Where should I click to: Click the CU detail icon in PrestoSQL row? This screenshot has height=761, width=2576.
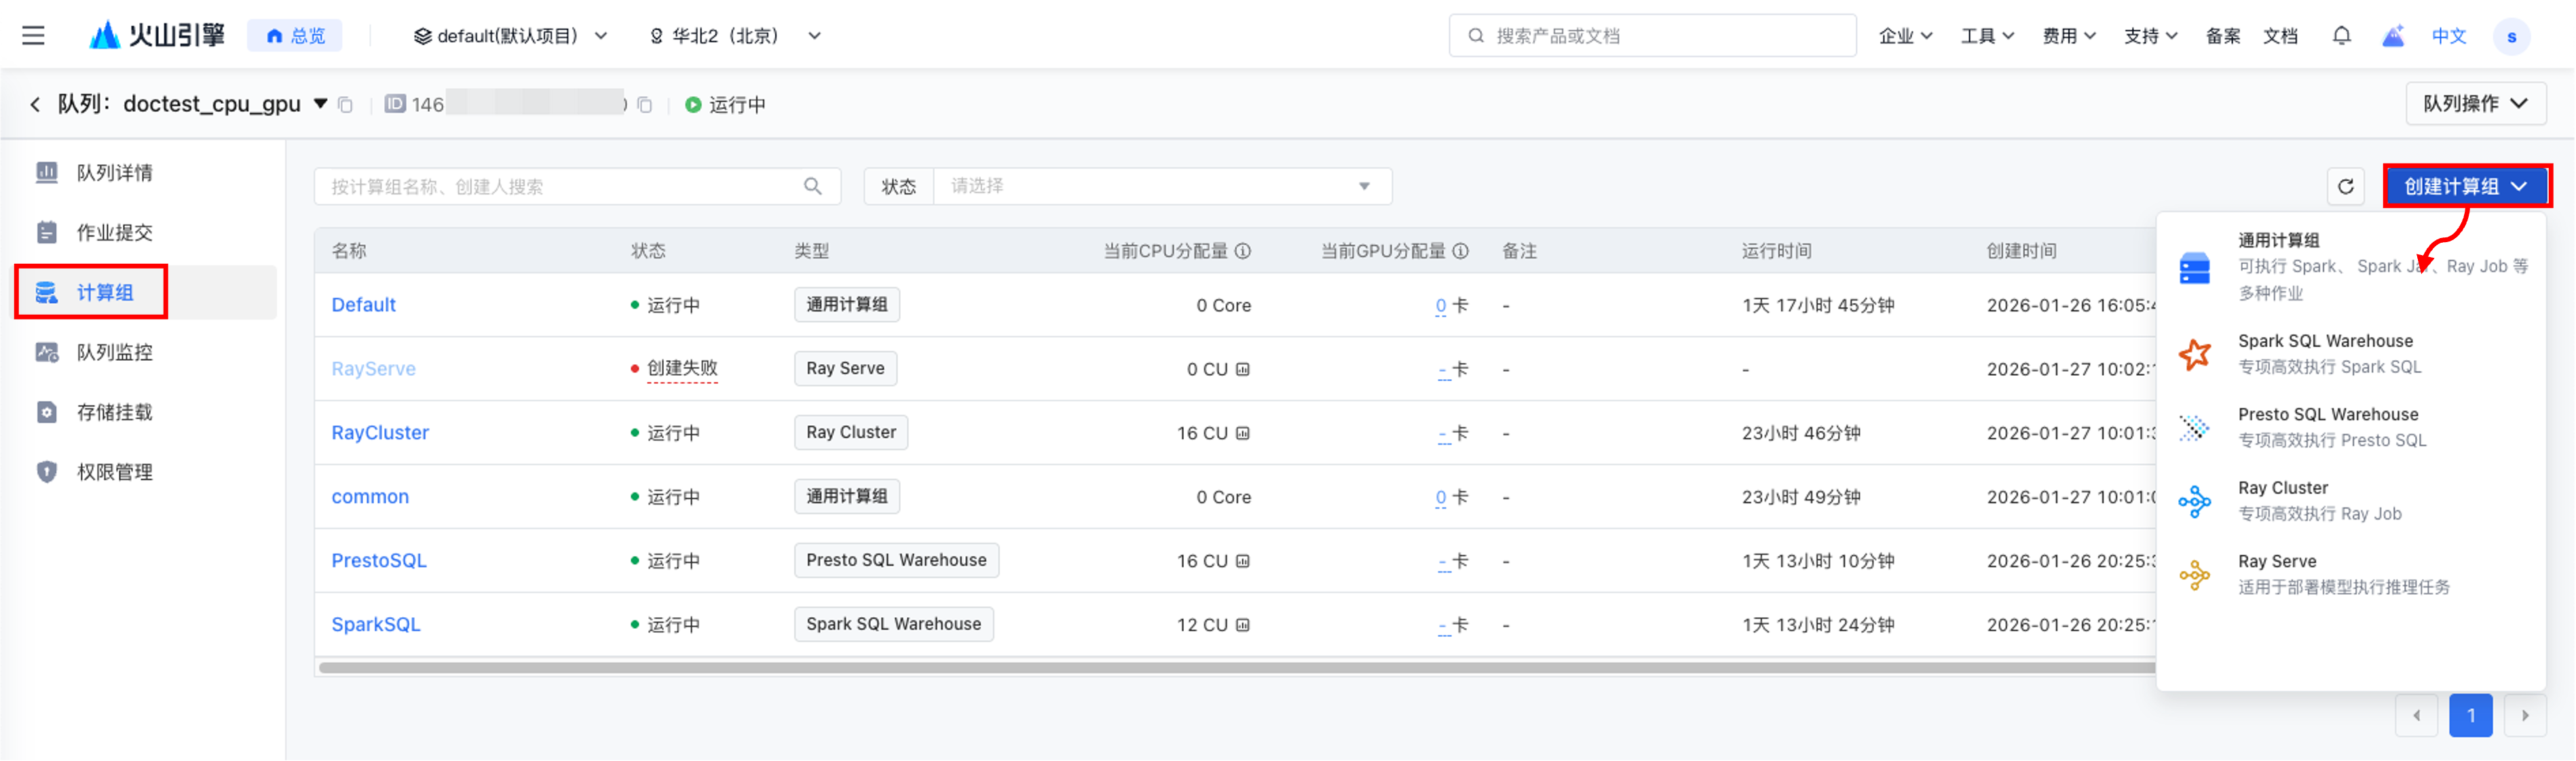pyautogui.click(x=1242, y=562)
